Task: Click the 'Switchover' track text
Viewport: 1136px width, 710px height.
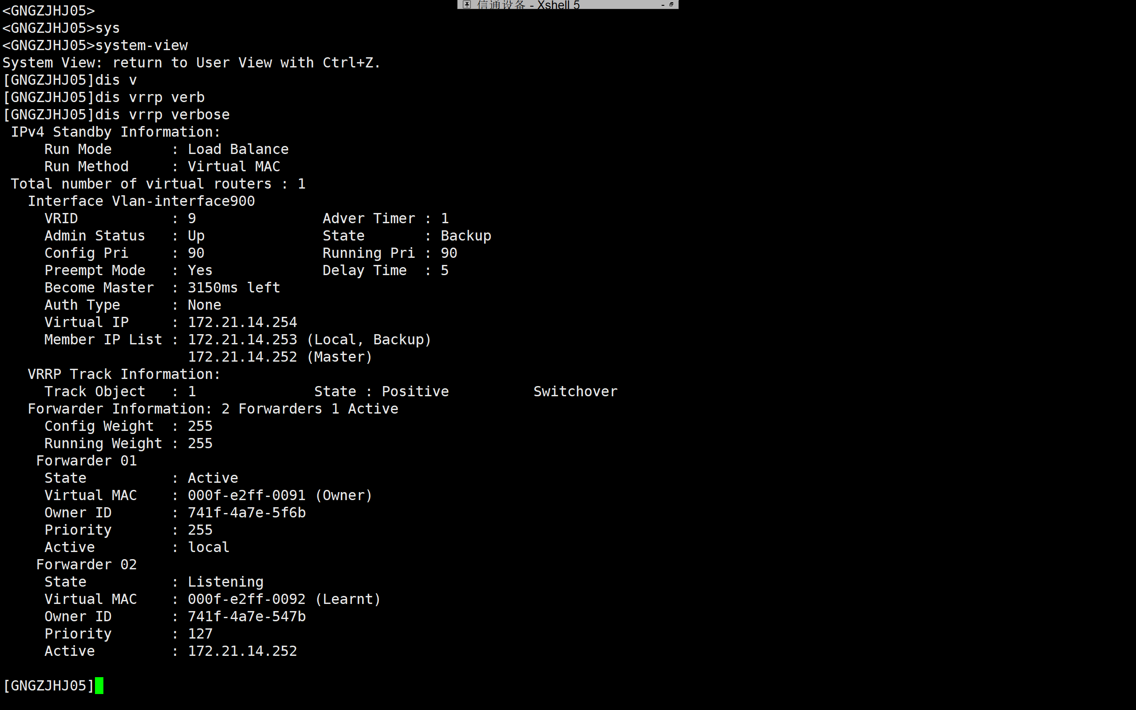Action: (575, 391)
